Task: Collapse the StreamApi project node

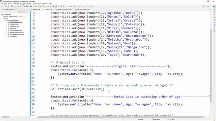Action: click(x=1, y=14)
